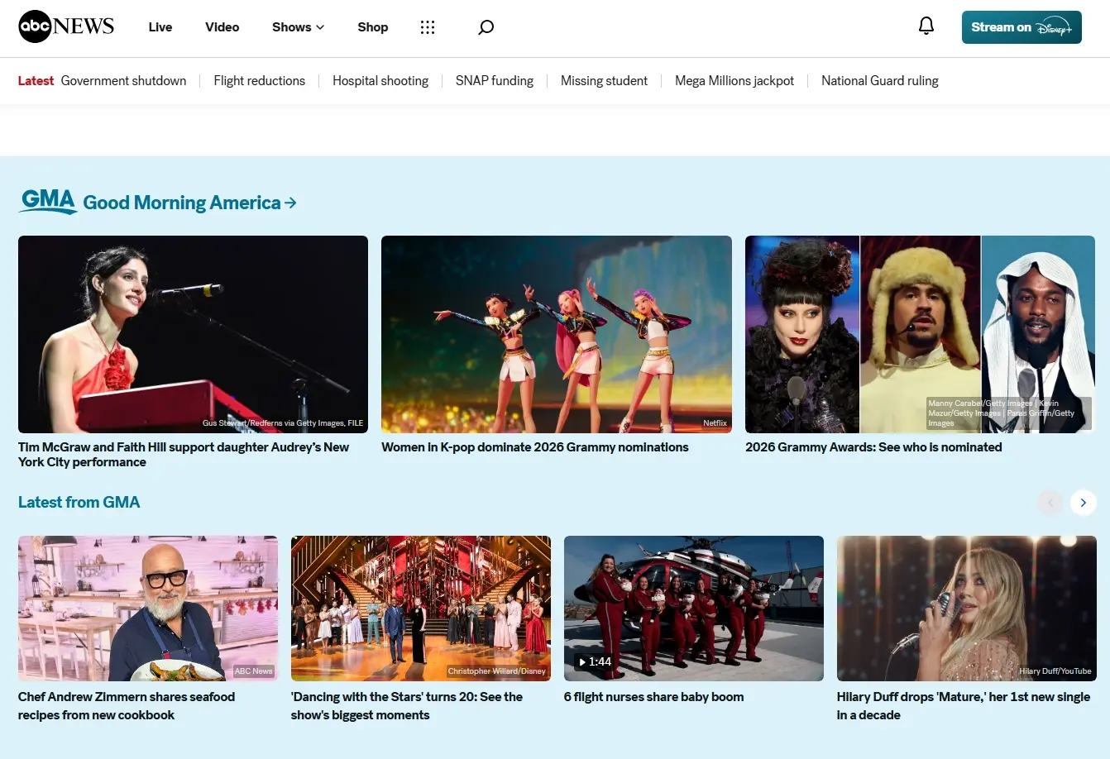Screen dimensions: 1110x759
Task: Read Hilary Duff 'Mature' single headline
Action: tap(963, 705)
